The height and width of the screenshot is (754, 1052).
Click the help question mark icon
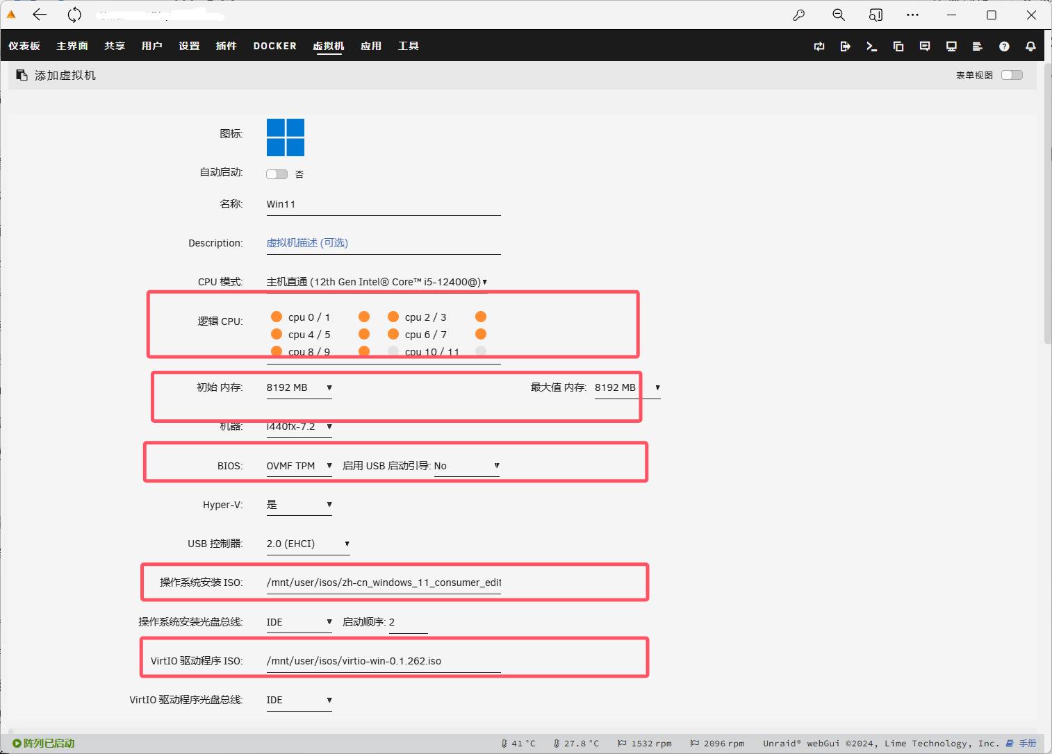coord(1004,47)
